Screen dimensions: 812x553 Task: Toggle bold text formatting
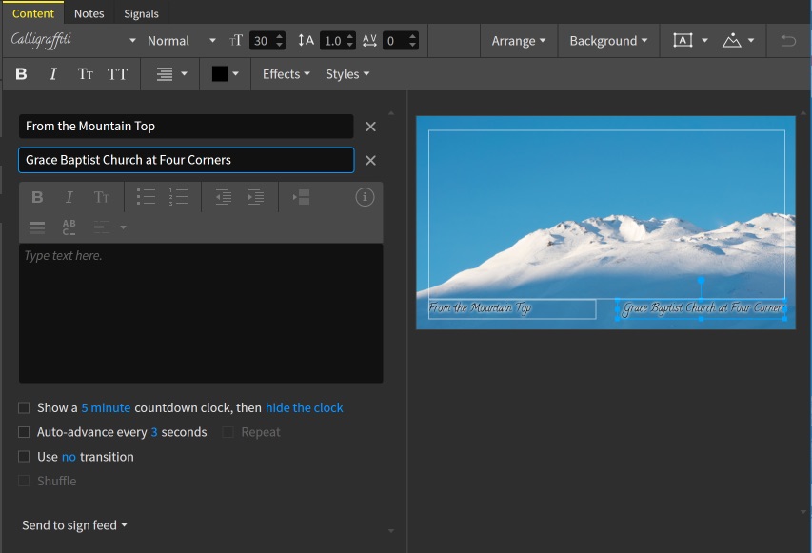pos(21,73)
